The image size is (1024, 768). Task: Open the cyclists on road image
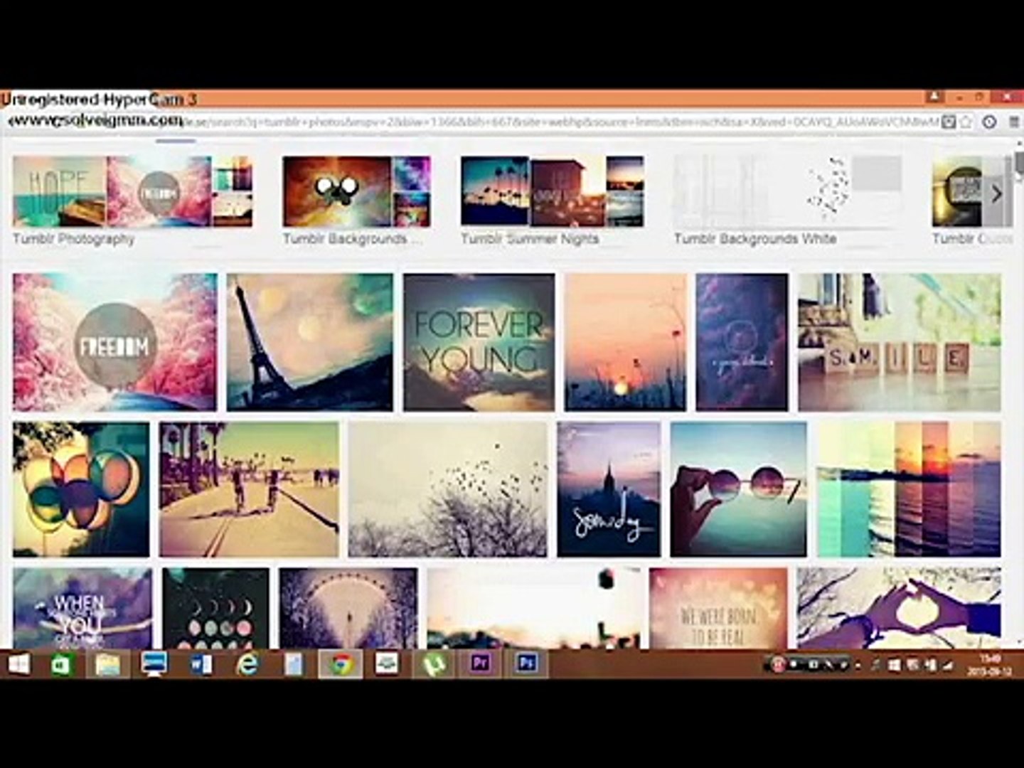(x=249, y=489)
